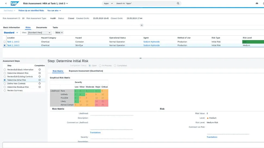Click completion circle for Determine Inherent Risk

[x=40, y=73]
